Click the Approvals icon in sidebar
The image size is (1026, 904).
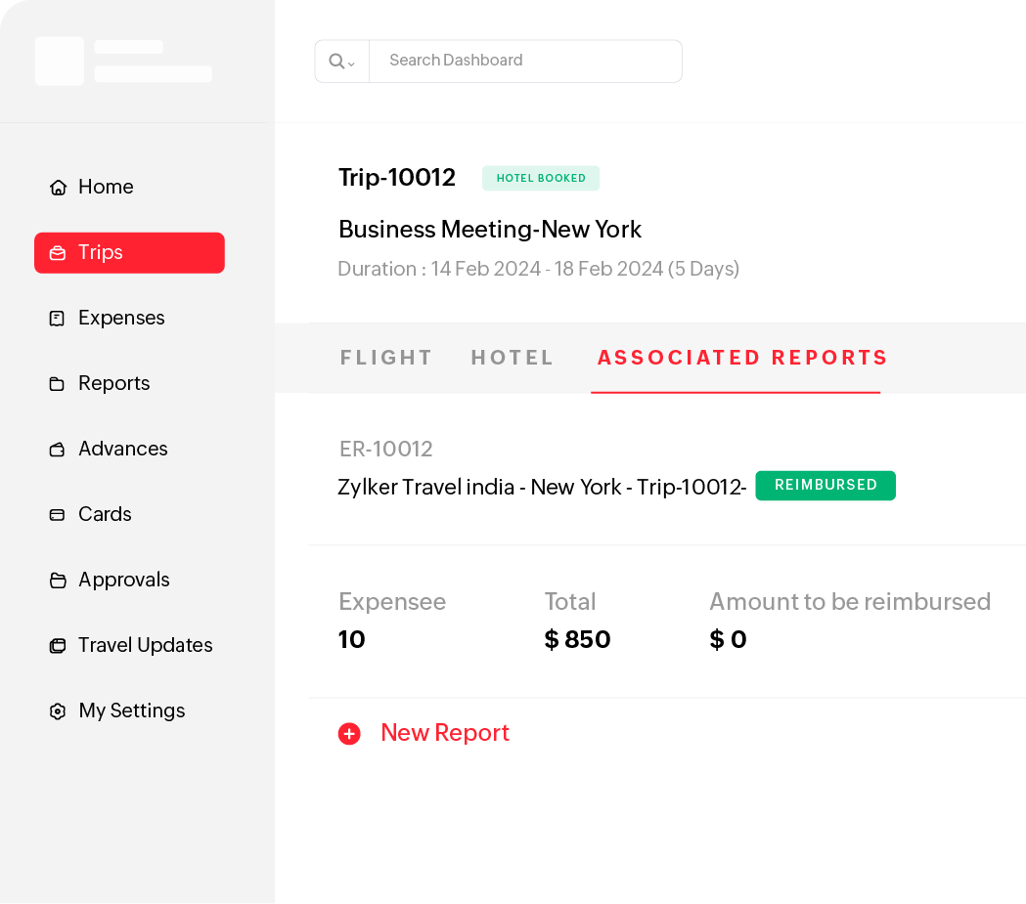pos(58,581)
